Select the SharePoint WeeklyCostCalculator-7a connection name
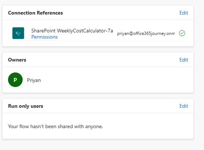The image size is (204, 150). (72, 31)
